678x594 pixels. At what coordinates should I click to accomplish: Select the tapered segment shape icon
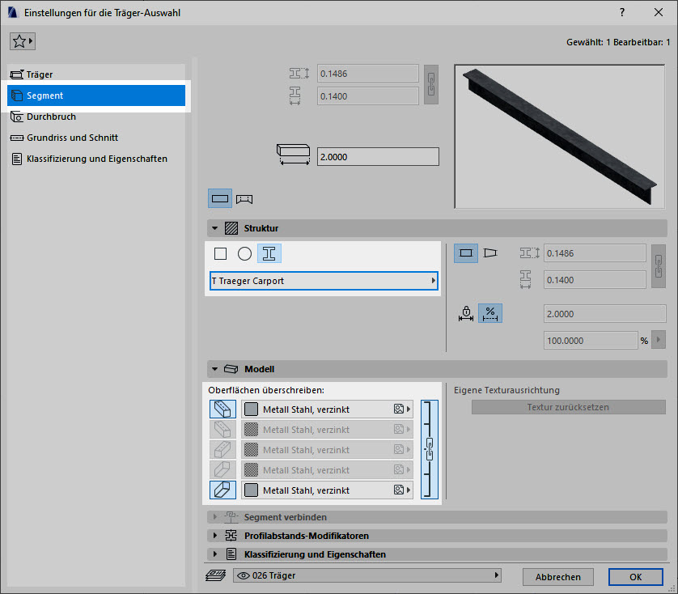click(x=490, y=253)
